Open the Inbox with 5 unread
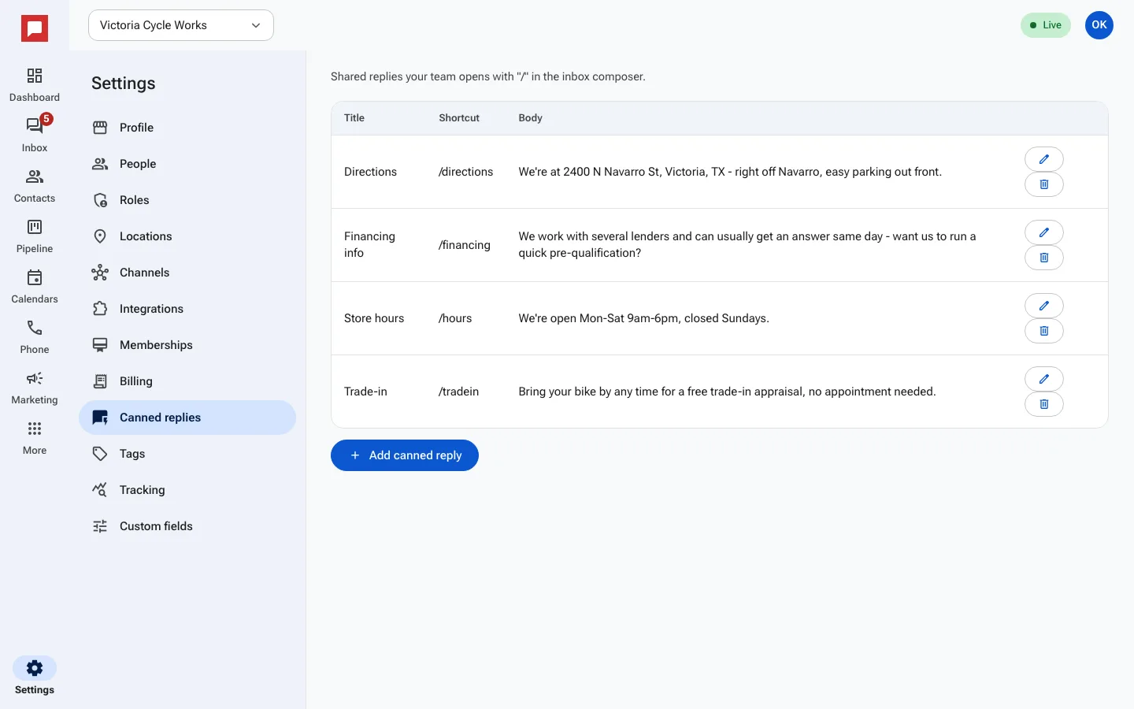 [35, 135]
